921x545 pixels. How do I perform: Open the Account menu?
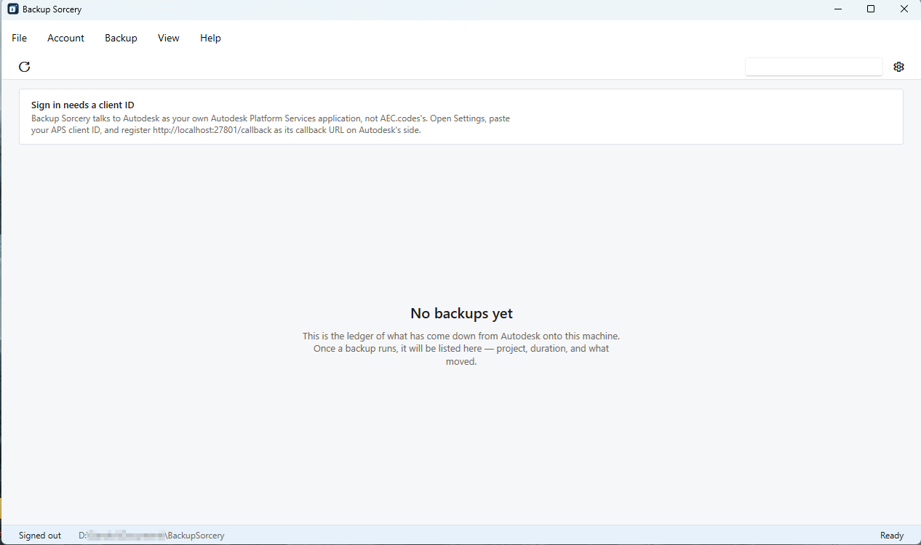coord(66,38)
